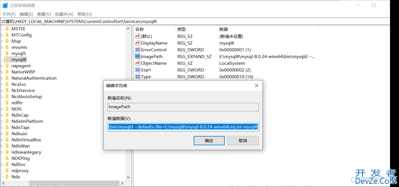Click the MTConfig folder icon

pyautogui.click(x=7, y=35)
